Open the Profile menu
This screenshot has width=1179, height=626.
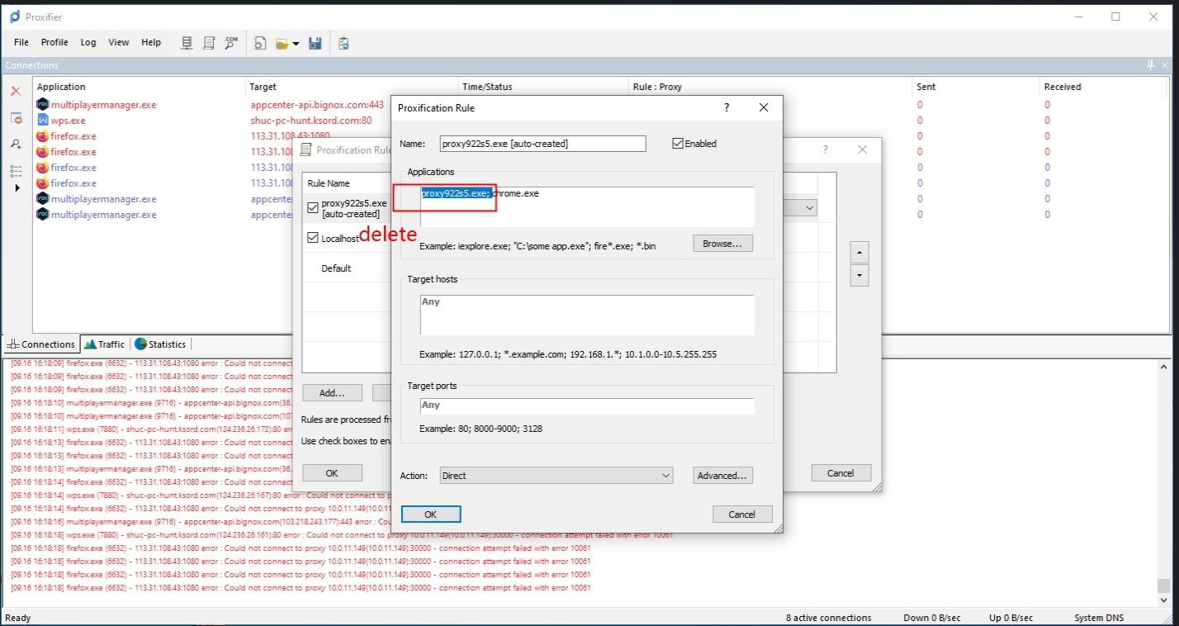(54, 42)
